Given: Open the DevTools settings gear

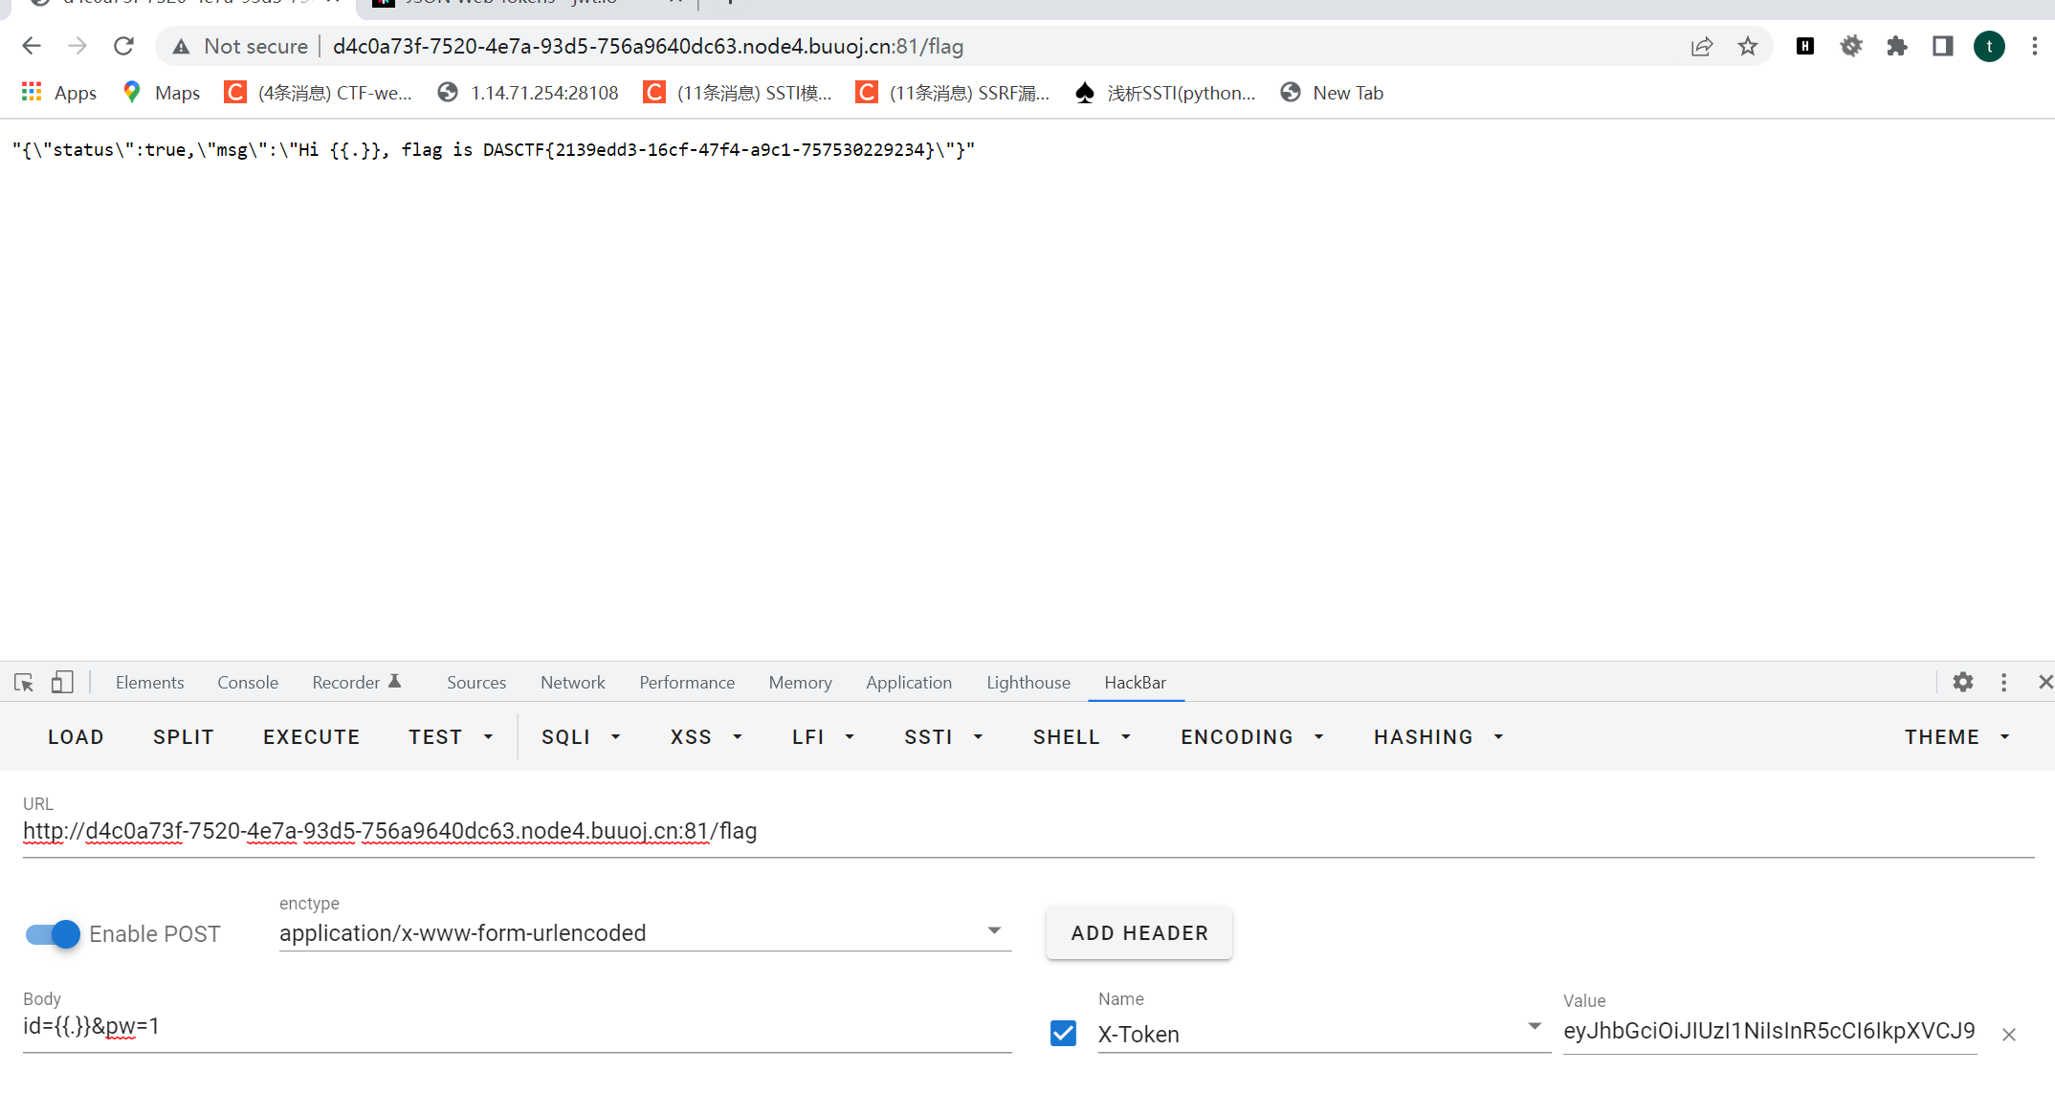Looking at the screenshot, I should (1963, 682).
